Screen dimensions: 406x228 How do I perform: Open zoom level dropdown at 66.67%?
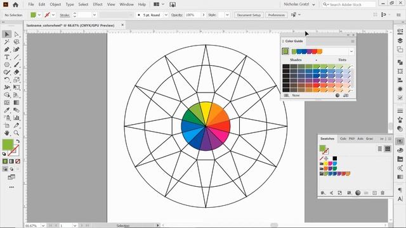click(x=43, y=225)
